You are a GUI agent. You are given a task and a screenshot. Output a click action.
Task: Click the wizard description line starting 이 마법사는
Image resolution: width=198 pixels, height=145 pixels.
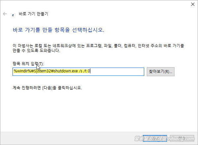[x=98, y=46]
